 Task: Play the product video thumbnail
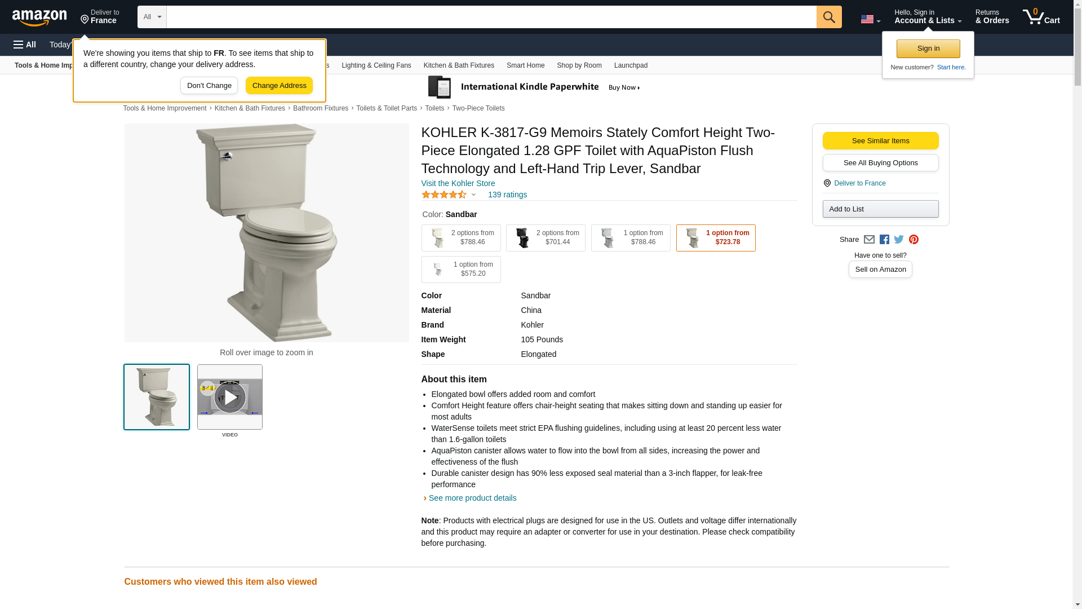(230, 397)
